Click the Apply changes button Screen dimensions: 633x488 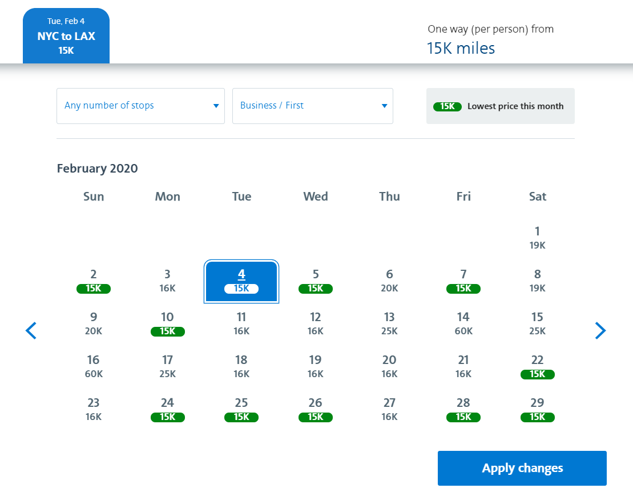522,468
